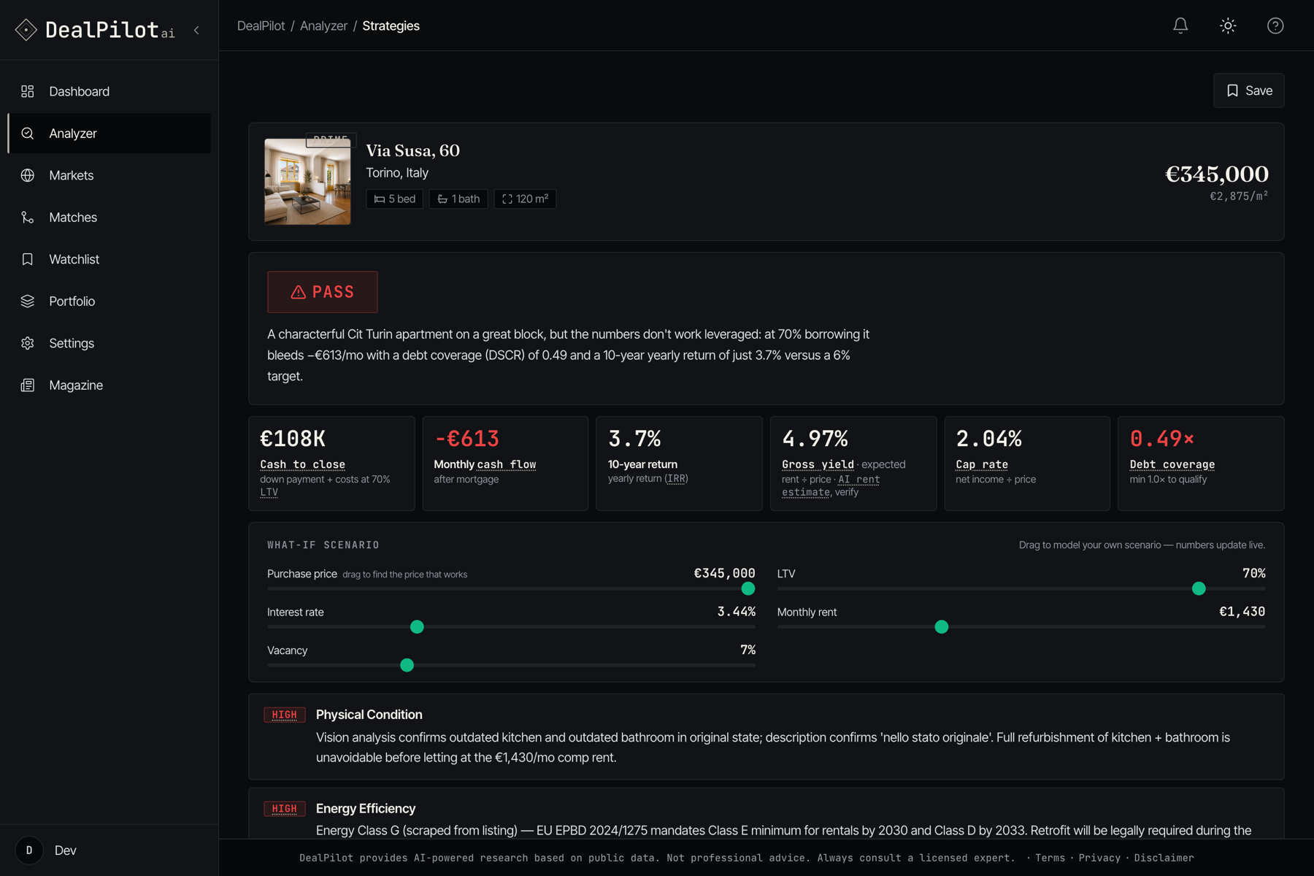1314x876 pixels.
Task: Toggle light theme with sun icon
Action: 1228,26
